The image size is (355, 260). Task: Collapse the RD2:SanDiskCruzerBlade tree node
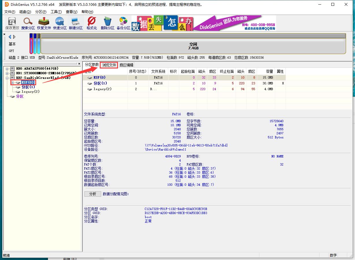7,78
